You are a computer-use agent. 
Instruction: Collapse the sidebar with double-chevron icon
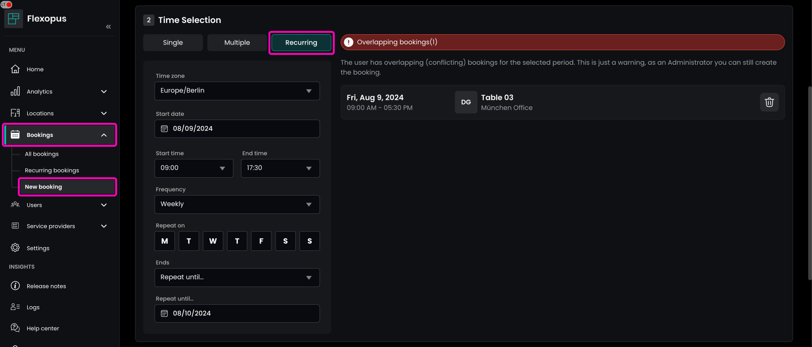(108, 27)
